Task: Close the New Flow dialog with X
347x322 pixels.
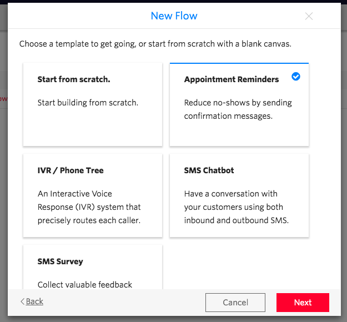Action: point(309,16)
